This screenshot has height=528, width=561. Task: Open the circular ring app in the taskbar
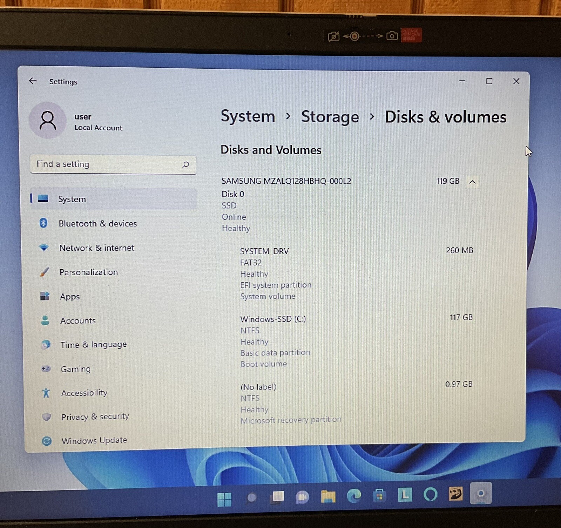coord(430,494)
